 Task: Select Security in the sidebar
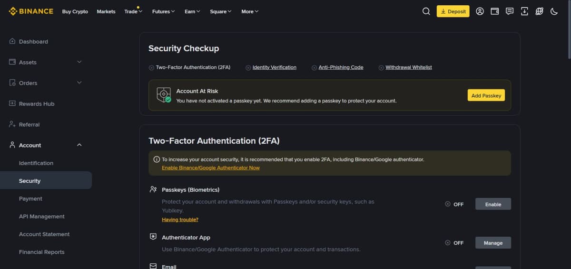pos(46,180)
